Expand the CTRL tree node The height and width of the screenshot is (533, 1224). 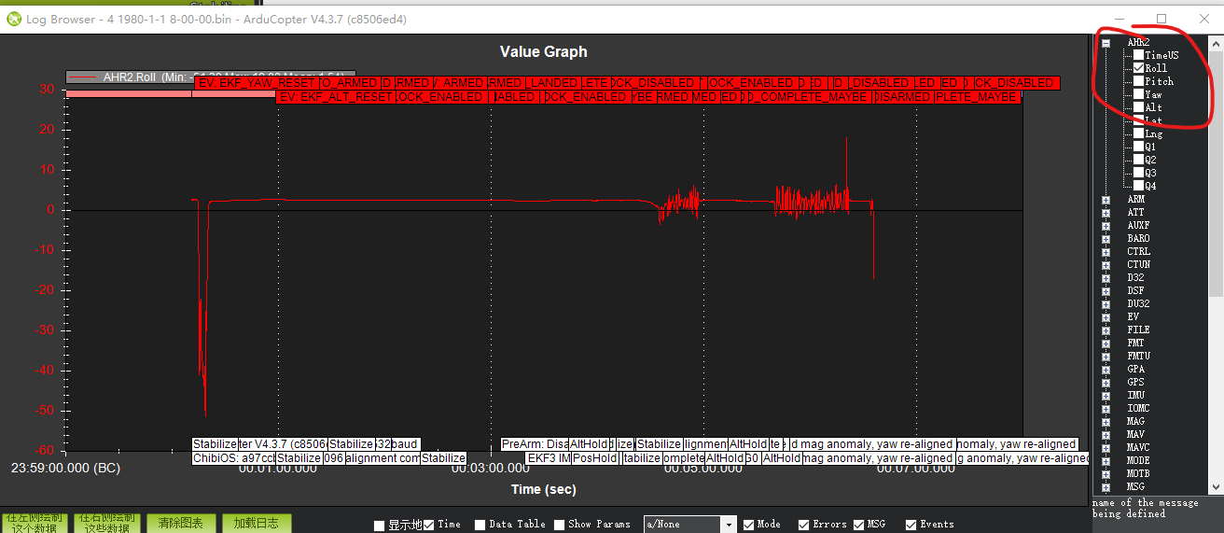1106,251
